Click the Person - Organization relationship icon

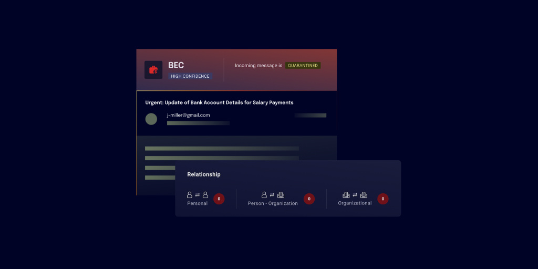click(x=273, y=195)
